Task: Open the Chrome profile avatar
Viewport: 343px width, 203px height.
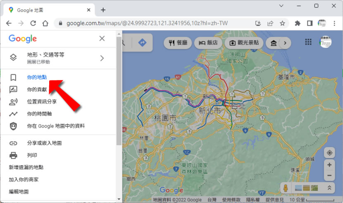Action: [x=322, y=23]
